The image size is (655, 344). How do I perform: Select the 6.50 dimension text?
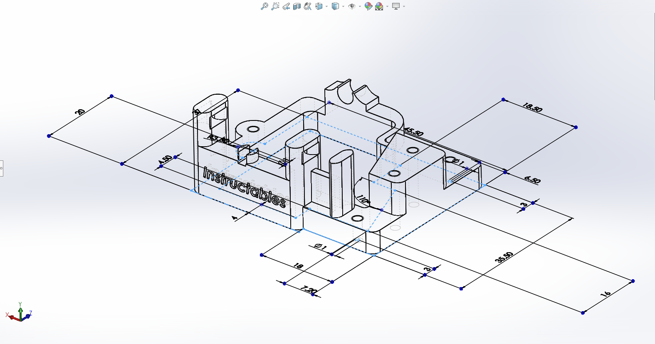532,179
